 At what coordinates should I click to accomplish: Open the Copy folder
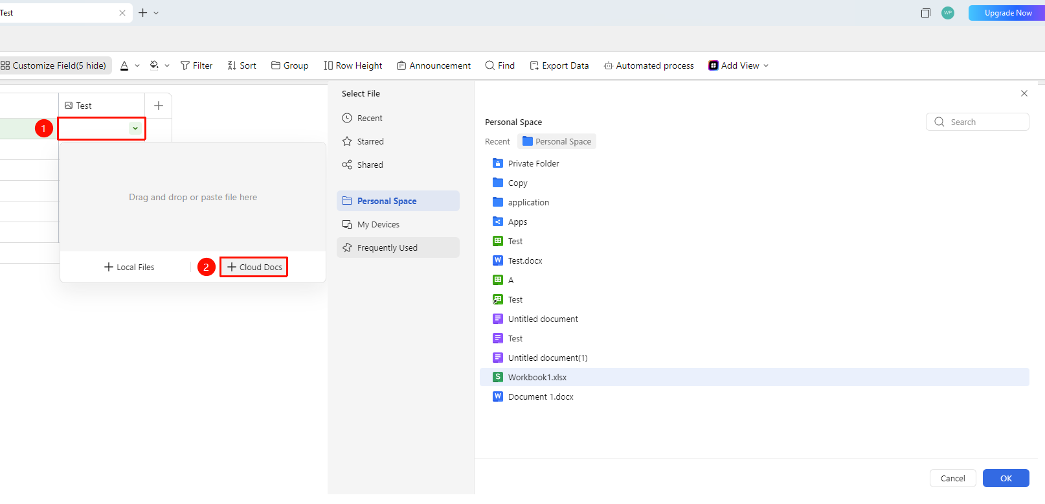click(x=754, y=183)
